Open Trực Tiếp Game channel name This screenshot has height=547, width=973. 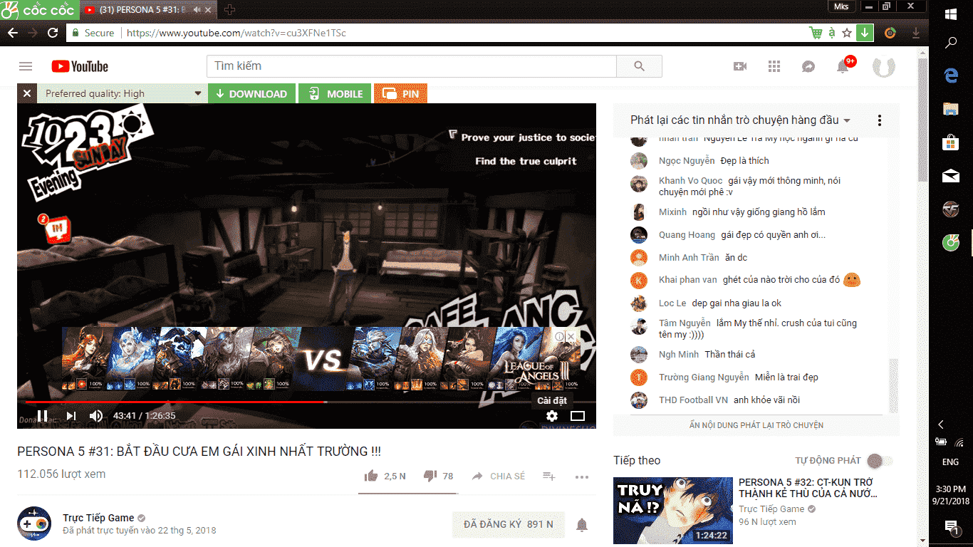click(98, 518)
